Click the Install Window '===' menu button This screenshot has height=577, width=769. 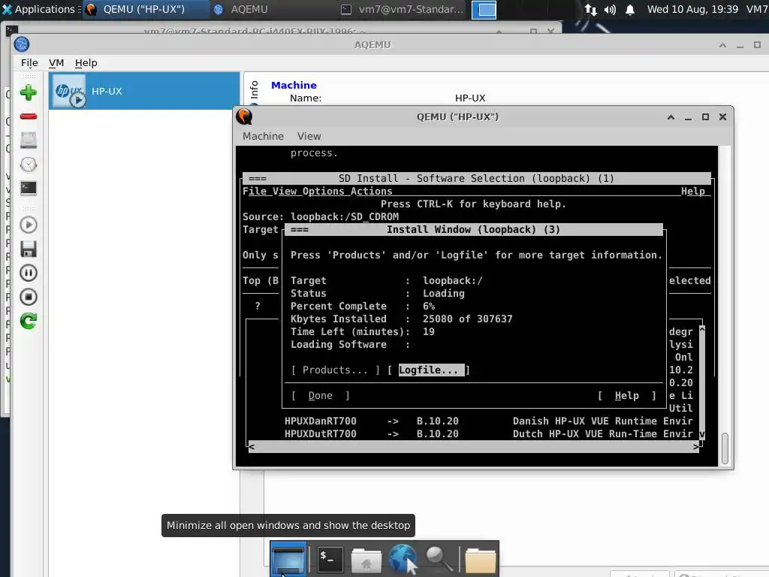(x=300, y=230)
